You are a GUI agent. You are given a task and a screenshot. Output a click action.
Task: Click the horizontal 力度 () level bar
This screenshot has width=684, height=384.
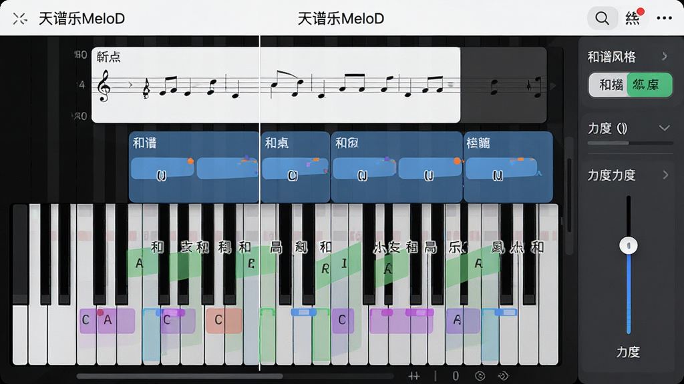[631, 143]
